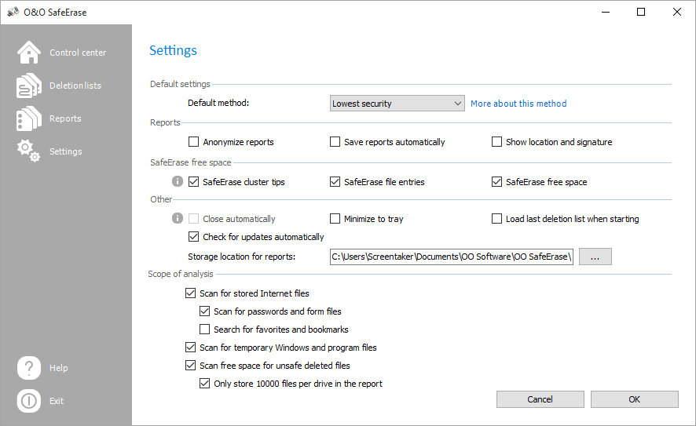Enable Search for favorites and bookmarks

click(204, 330)
